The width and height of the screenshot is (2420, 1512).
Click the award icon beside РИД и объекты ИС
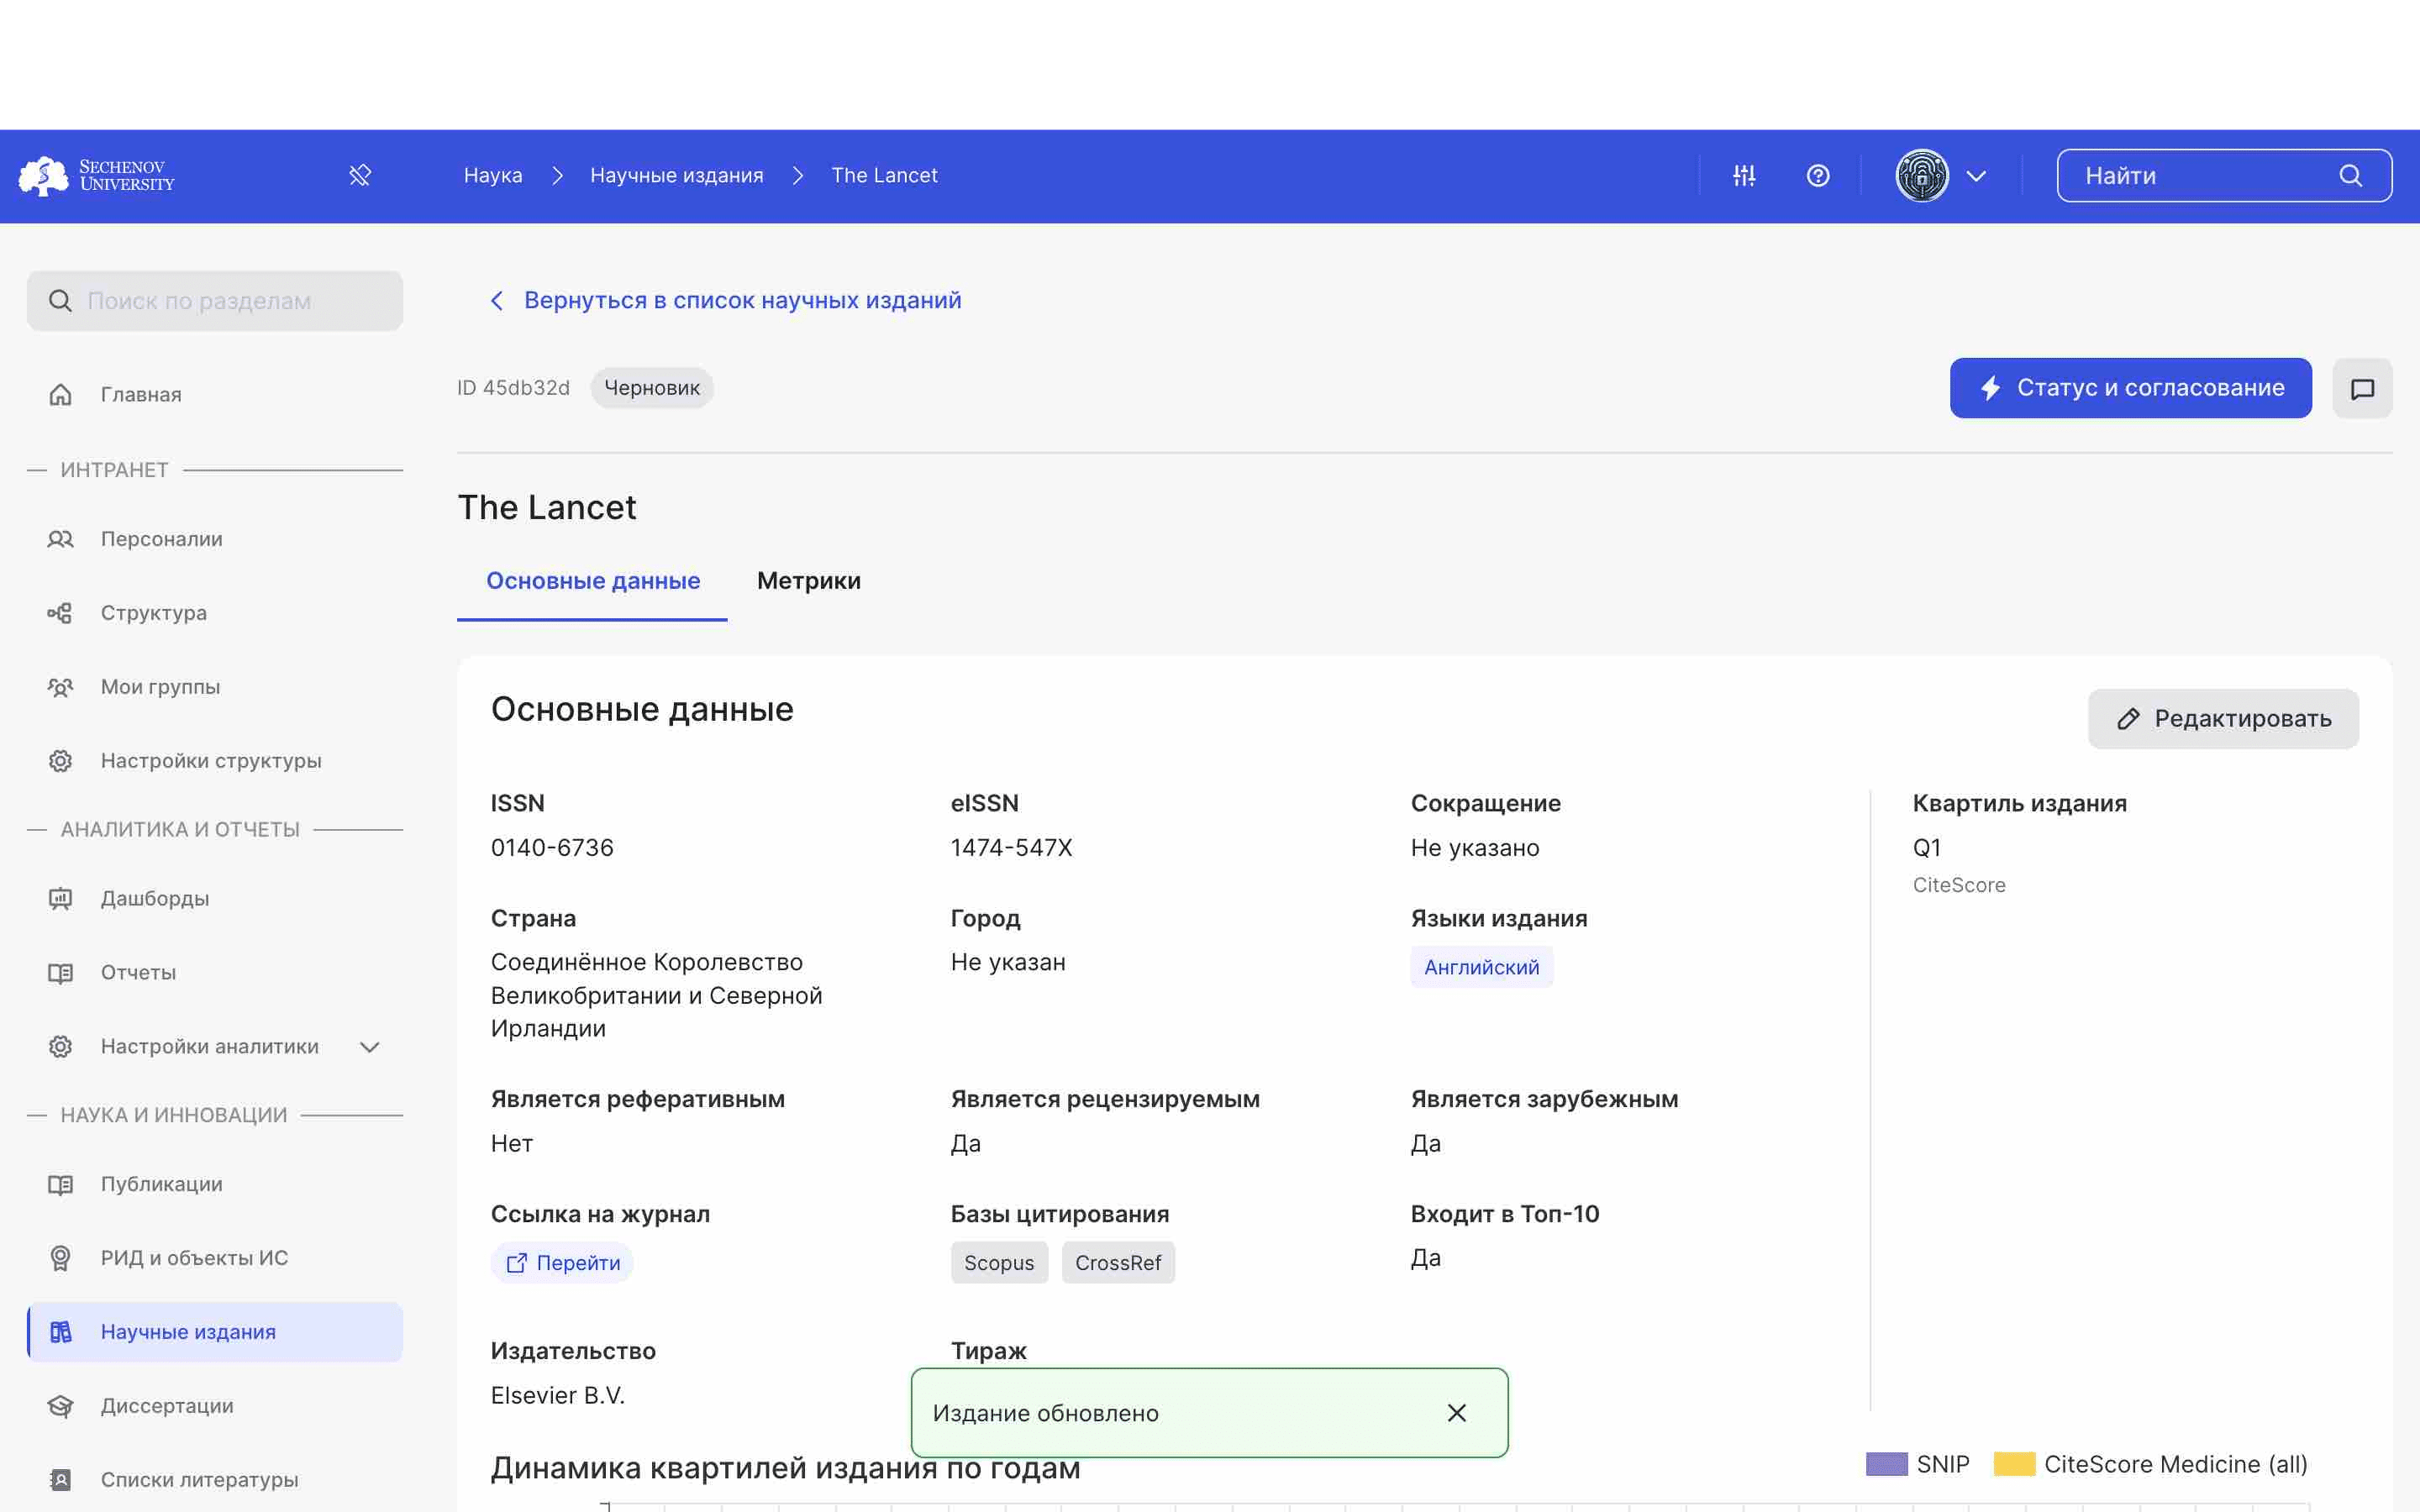click(x=61, y=1258)
